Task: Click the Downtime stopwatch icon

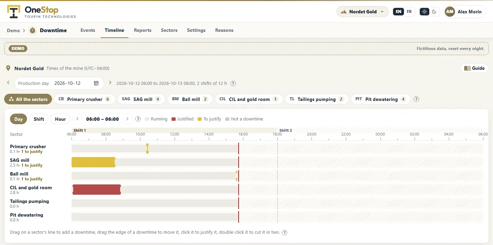Action: [x=33, y=30]
